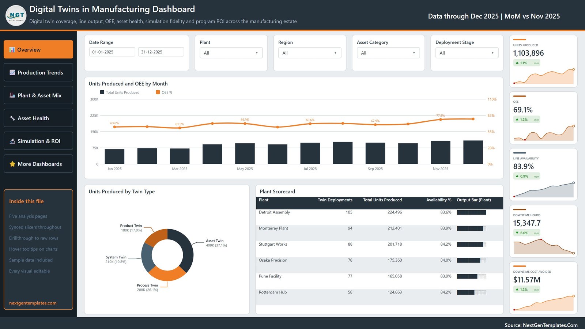The image size is (585, 329).
Task: Click the Nov 2025 units bar
Action: (x=441, y=152)
